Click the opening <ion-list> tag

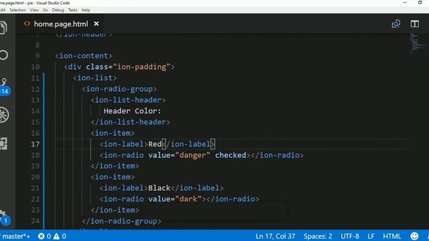(x=95, y=78)
